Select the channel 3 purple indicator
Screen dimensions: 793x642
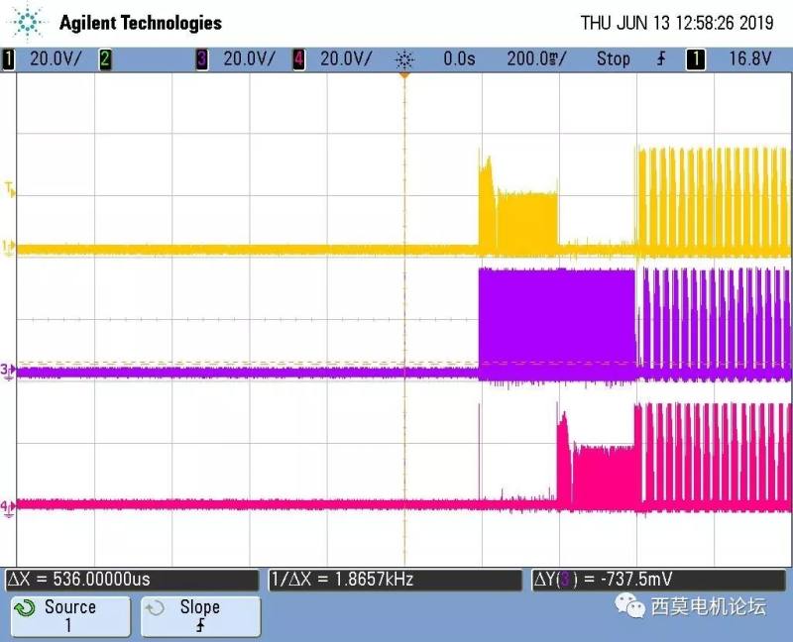(x=202, y=59)
